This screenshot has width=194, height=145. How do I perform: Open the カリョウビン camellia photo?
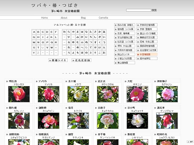point(48,121)
